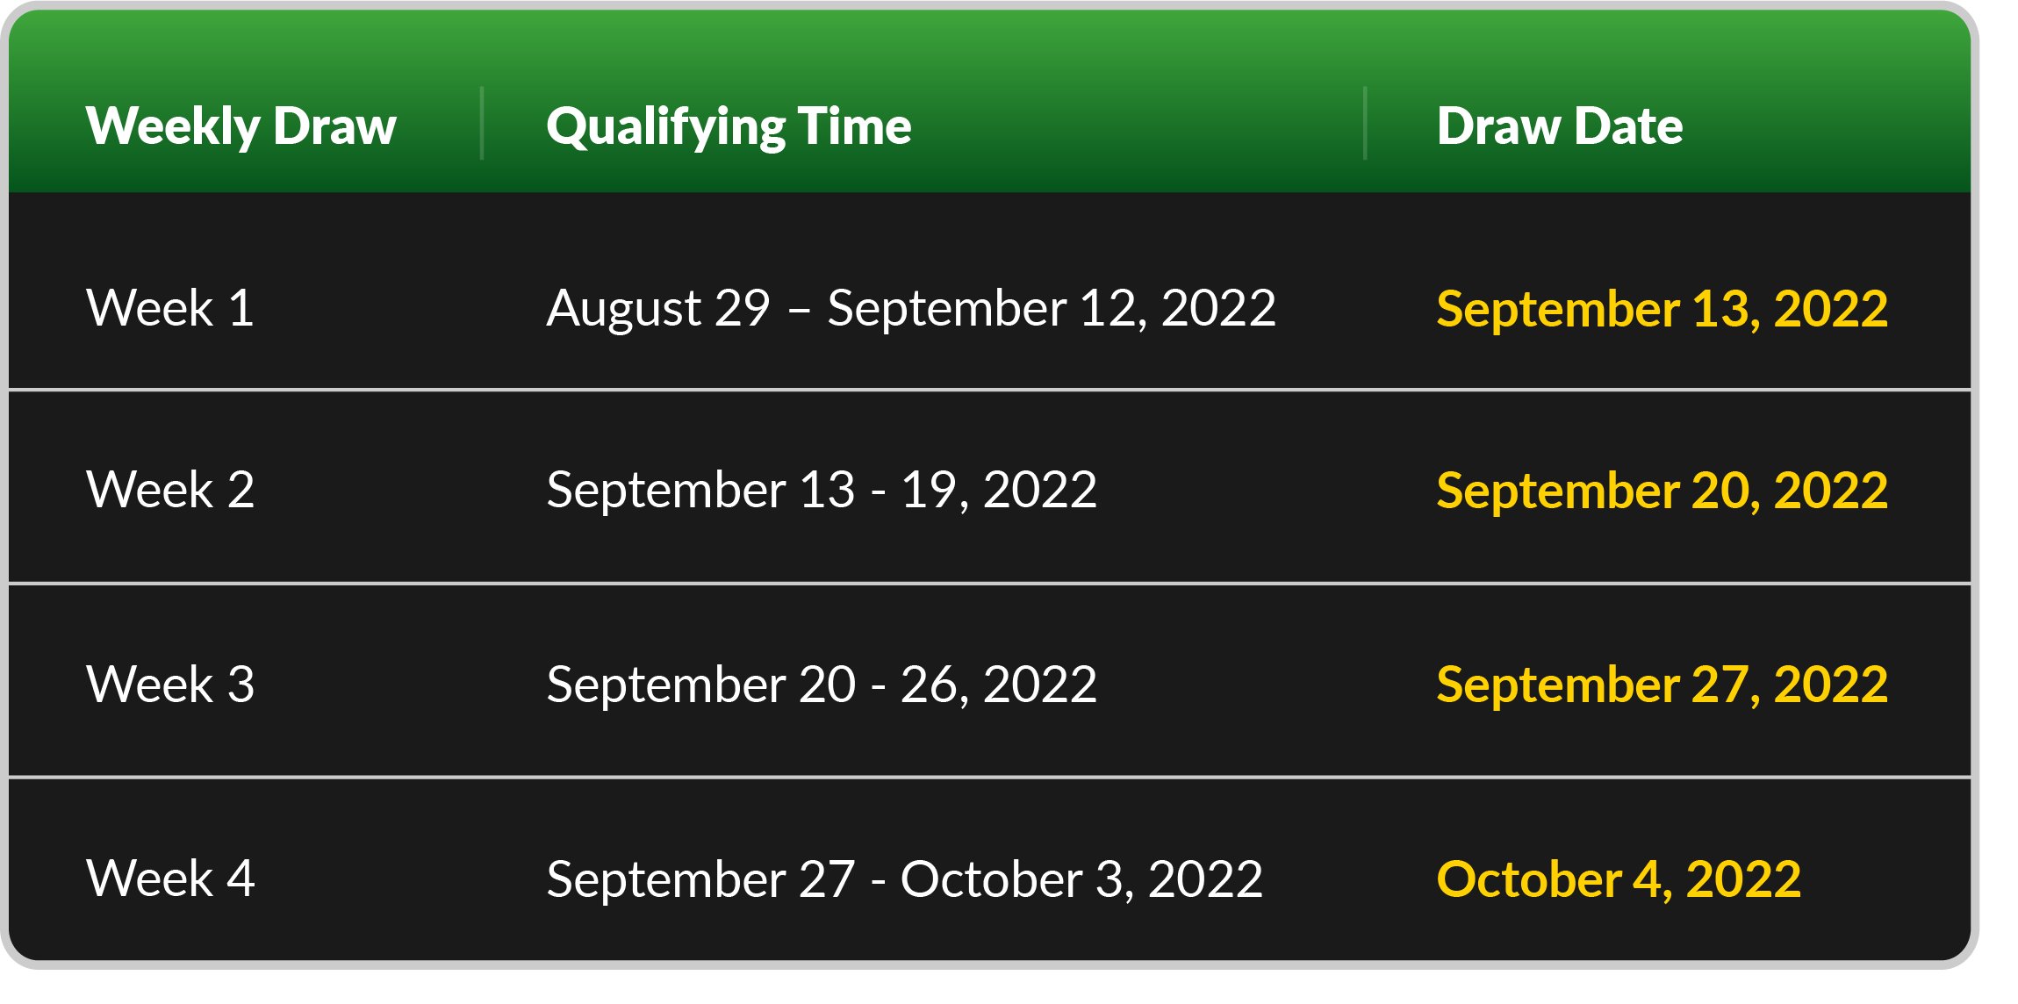The width and height of the screenshot is (2018, 1004).
Task: Click the Week 3 row label
Action: tap(170, 685)
